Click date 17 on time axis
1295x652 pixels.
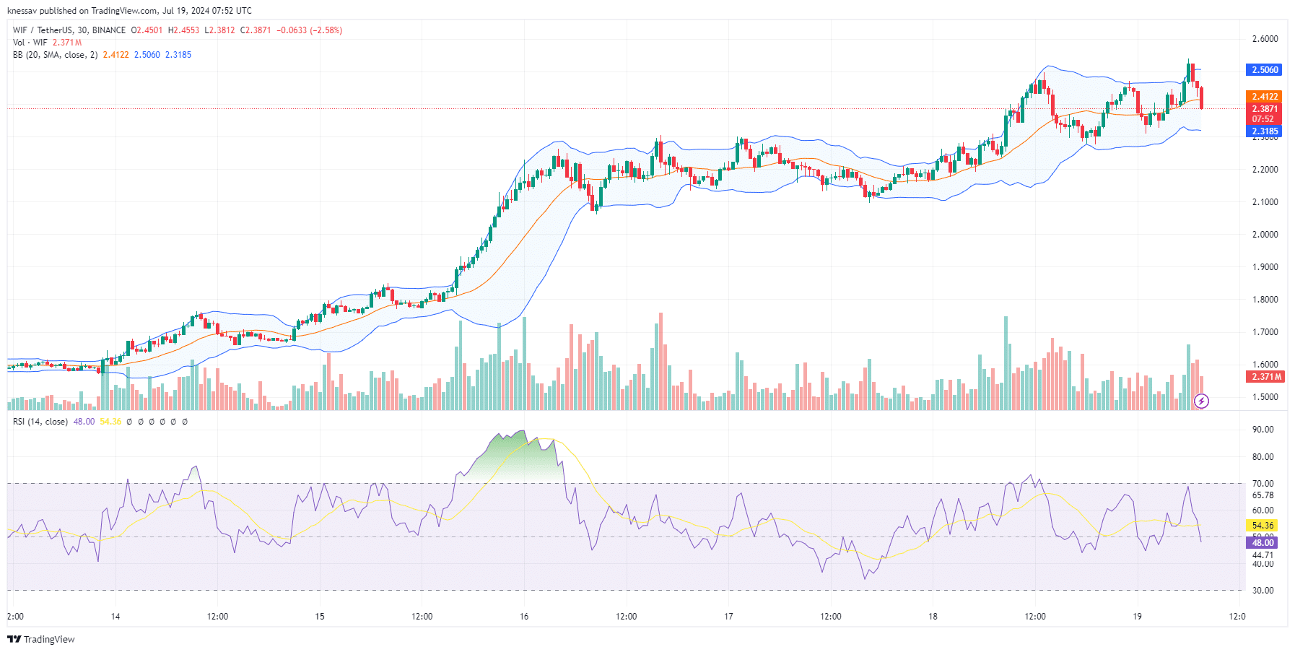pos(728,617)
